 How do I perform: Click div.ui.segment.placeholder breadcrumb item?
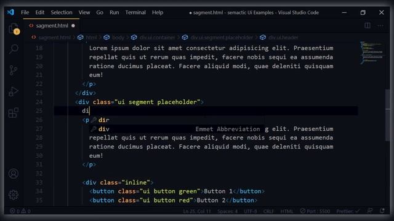pyautogui.click(x=222, y=37)
